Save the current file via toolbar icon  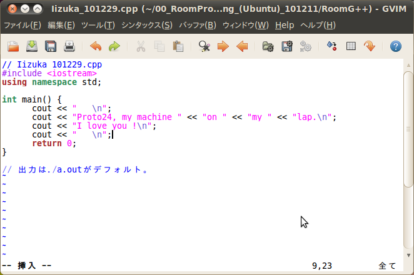pos(32,46)
